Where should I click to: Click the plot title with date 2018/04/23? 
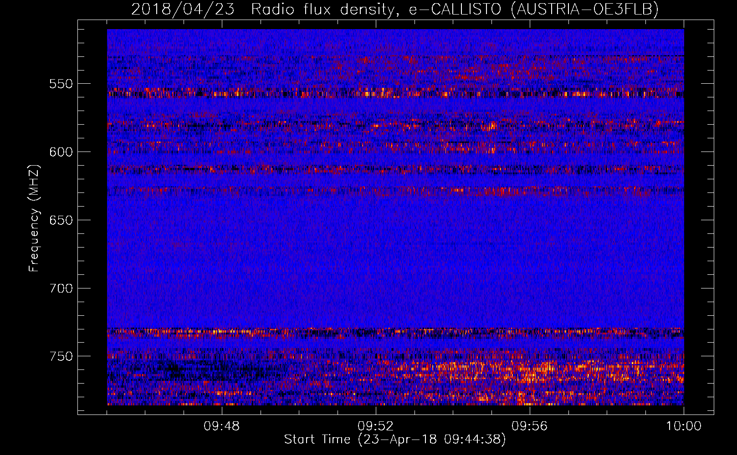pyautogui.click(x=395, y=9)
